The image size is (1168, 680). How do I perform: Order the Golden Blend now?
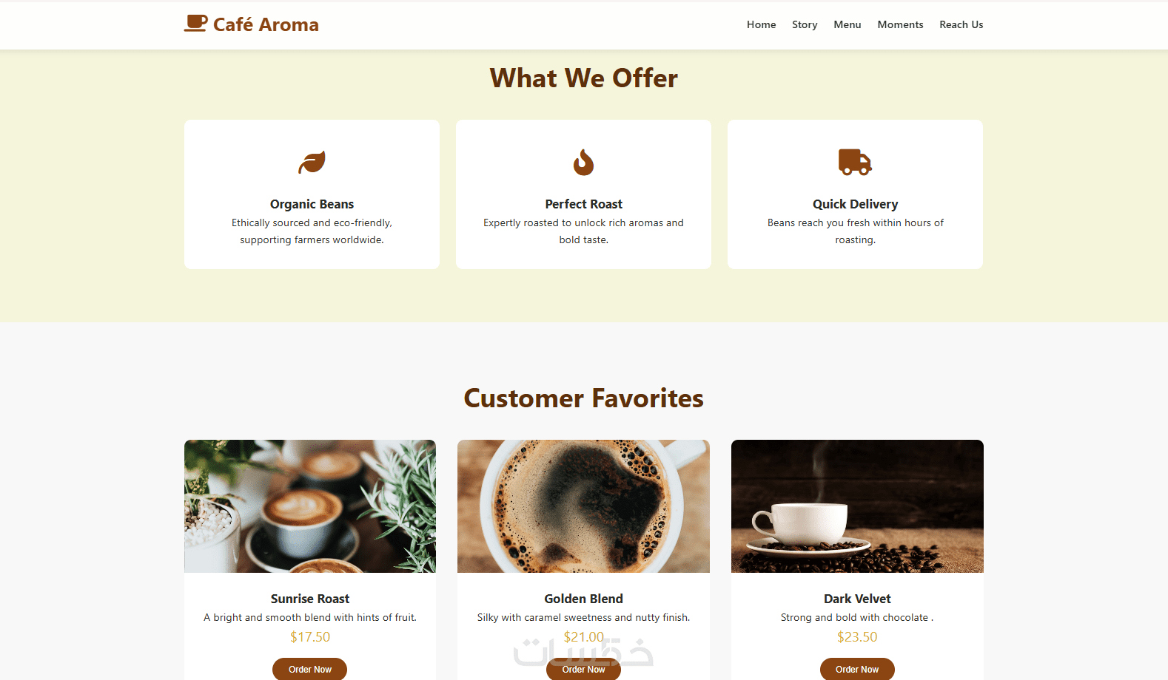click(583, 669)
